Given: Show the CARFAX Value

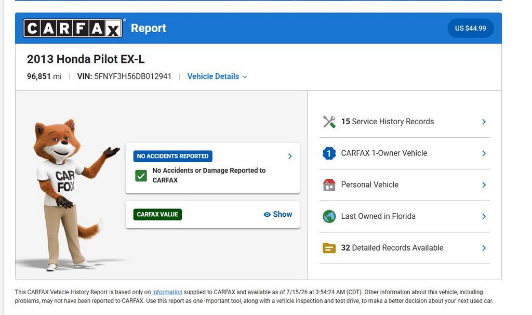Looking at the screenshot, I should click(x=278, y=214).
